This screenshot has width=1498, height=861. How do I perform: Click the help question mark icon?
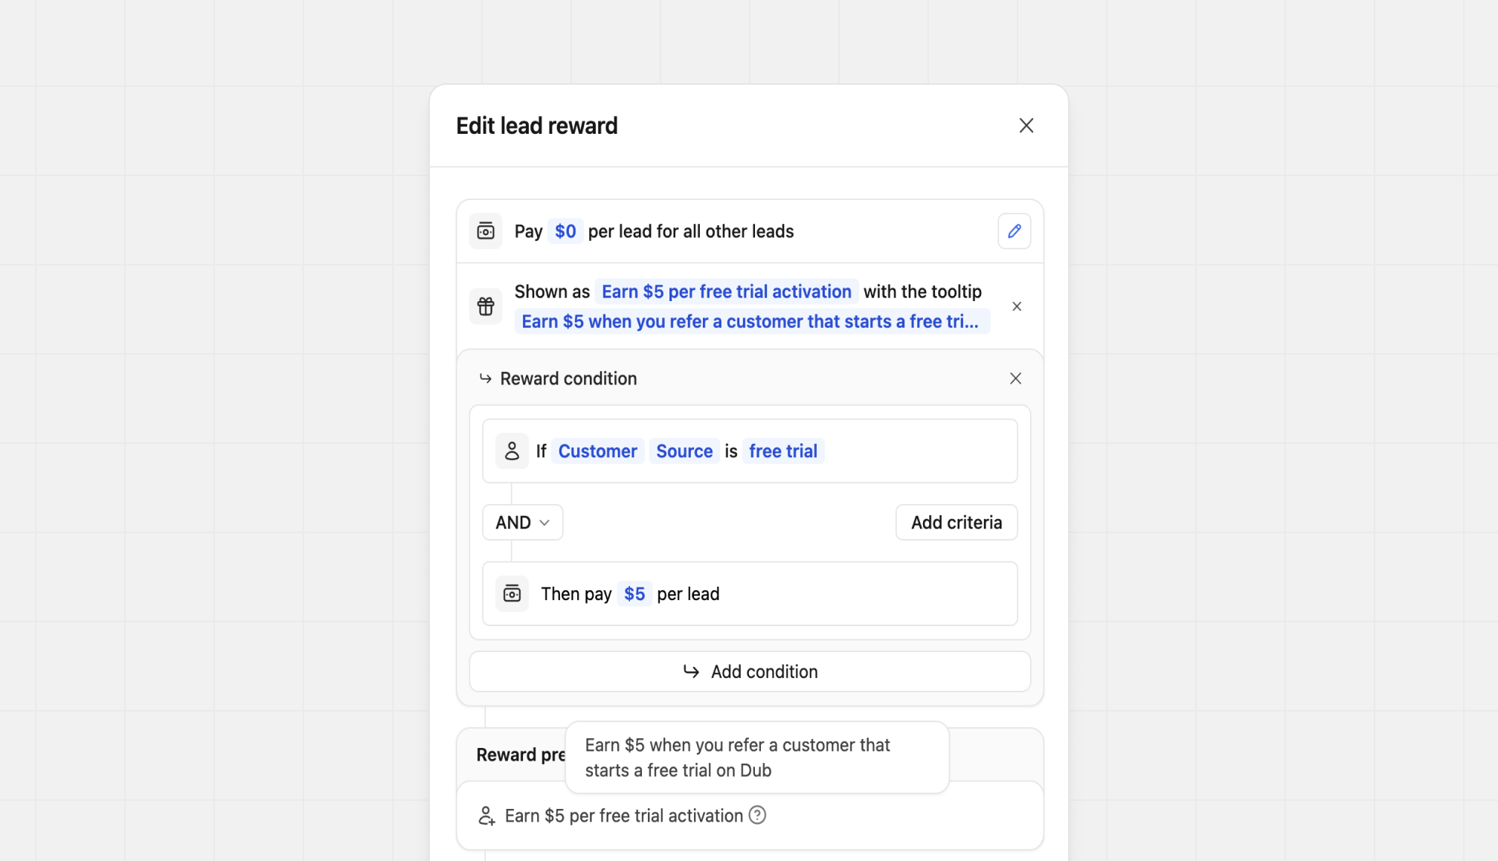[x=757, y=816]
